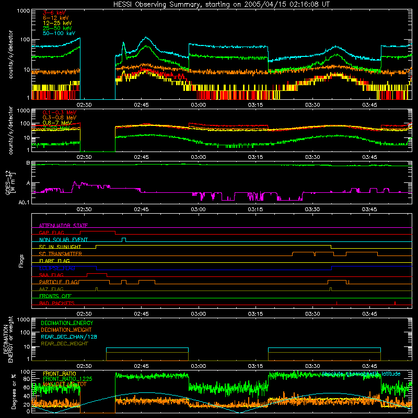Select the FLARE_FLAG label
418x418 pixels.
(x=54, y=261)
